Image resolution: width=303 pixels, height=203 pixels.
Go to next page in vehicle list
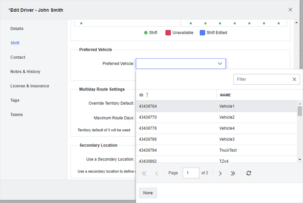220,173
